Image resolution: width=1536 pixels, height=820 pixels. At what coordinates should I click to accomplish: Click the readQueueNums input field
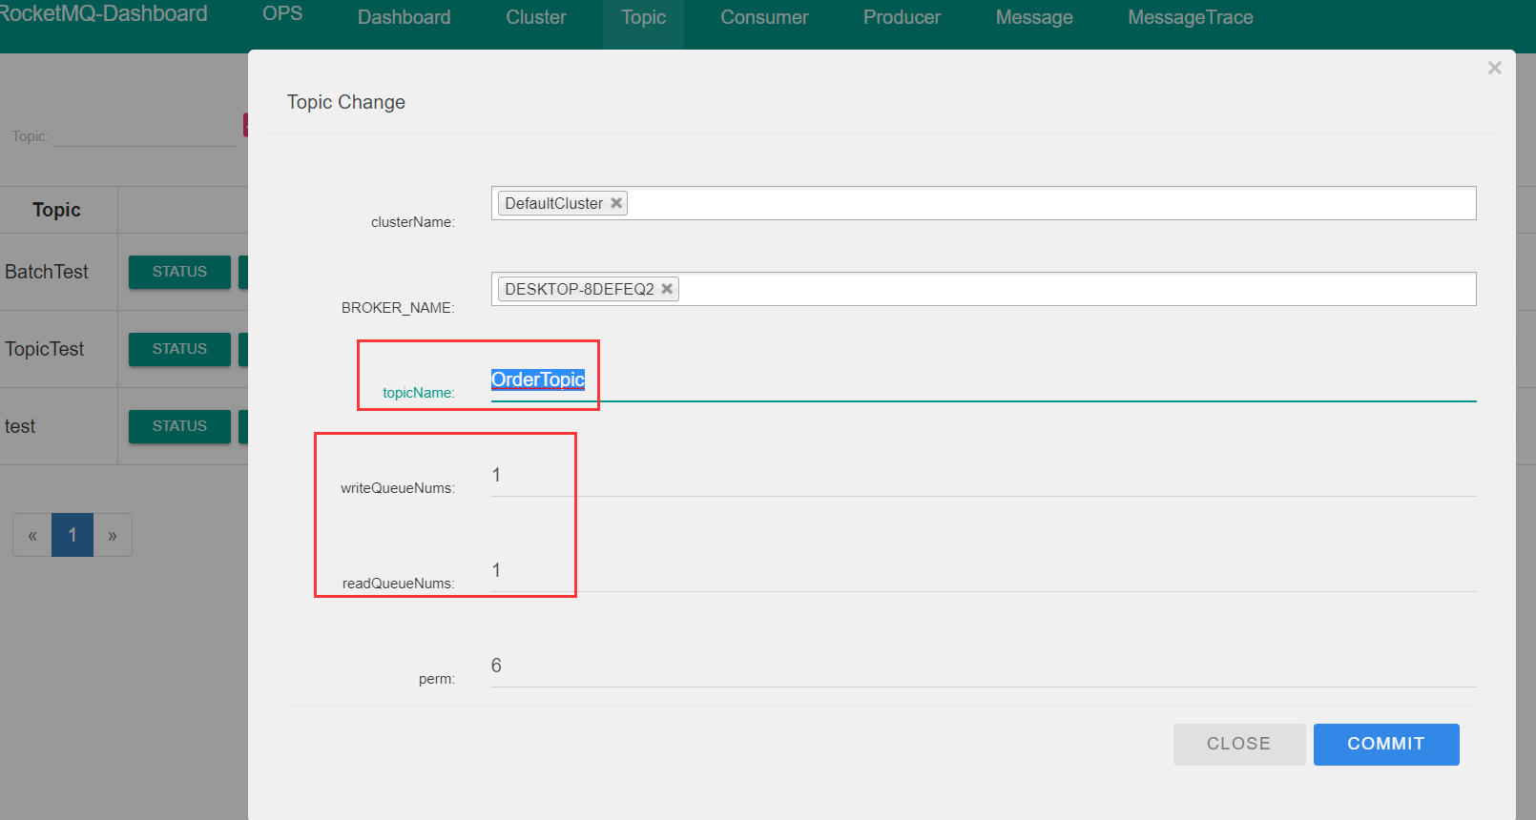pos(984,571)
